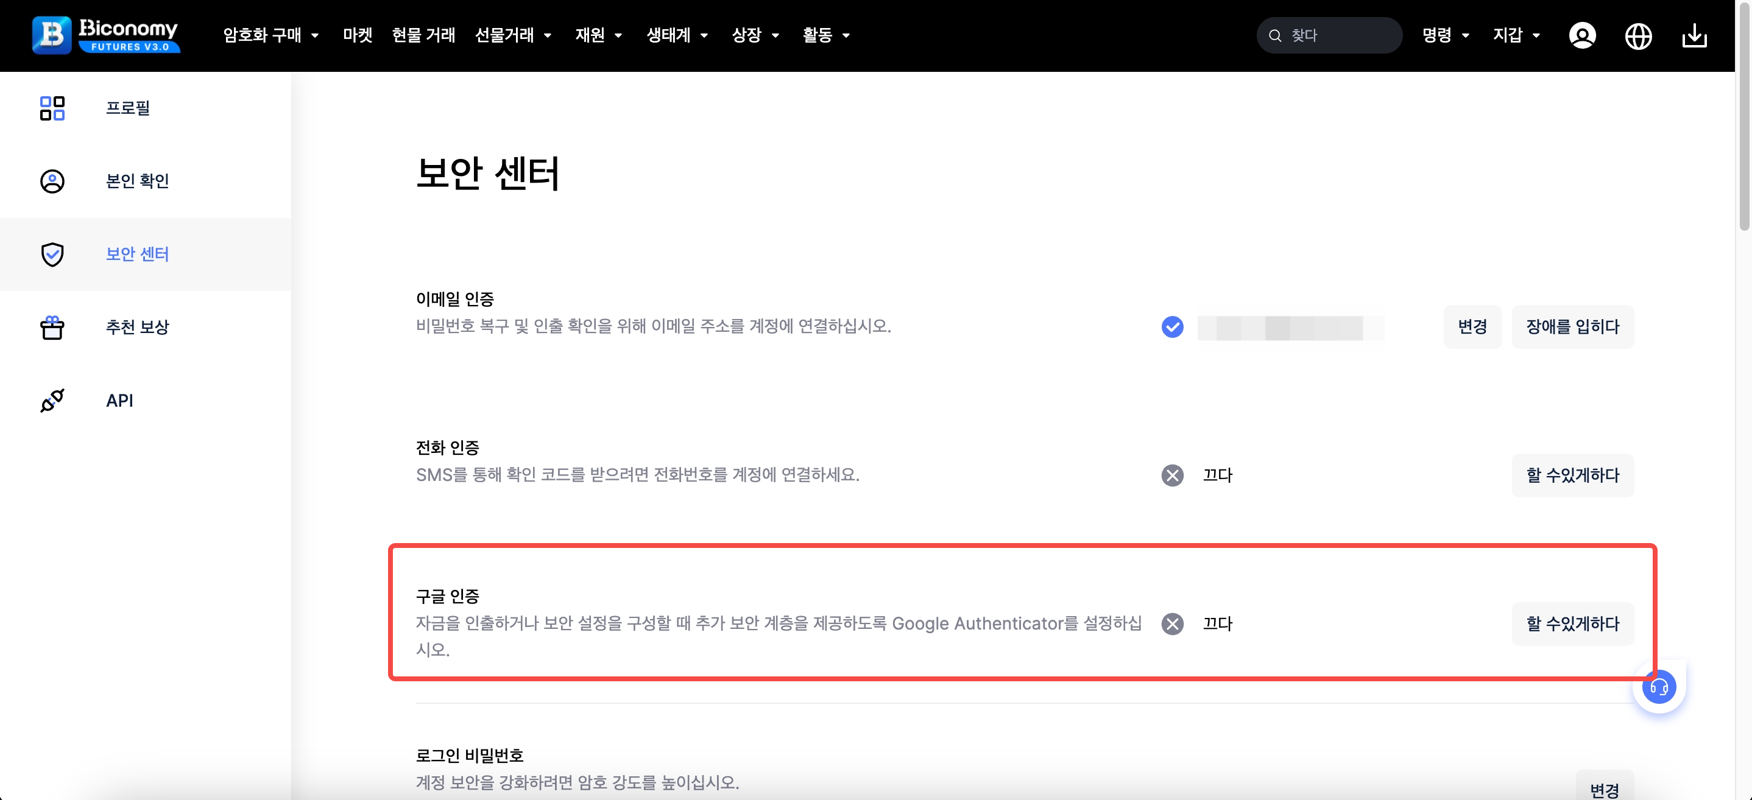The image size is (1752, 800).
Task: Click the blue email verified checkmark
Action: pos(1172,327)
